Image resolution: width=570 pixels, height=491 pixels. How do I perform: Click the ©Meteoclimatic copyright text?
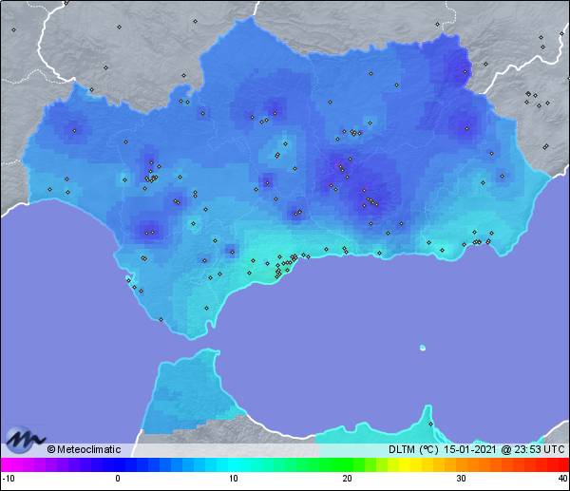click(x=84, y=449)
